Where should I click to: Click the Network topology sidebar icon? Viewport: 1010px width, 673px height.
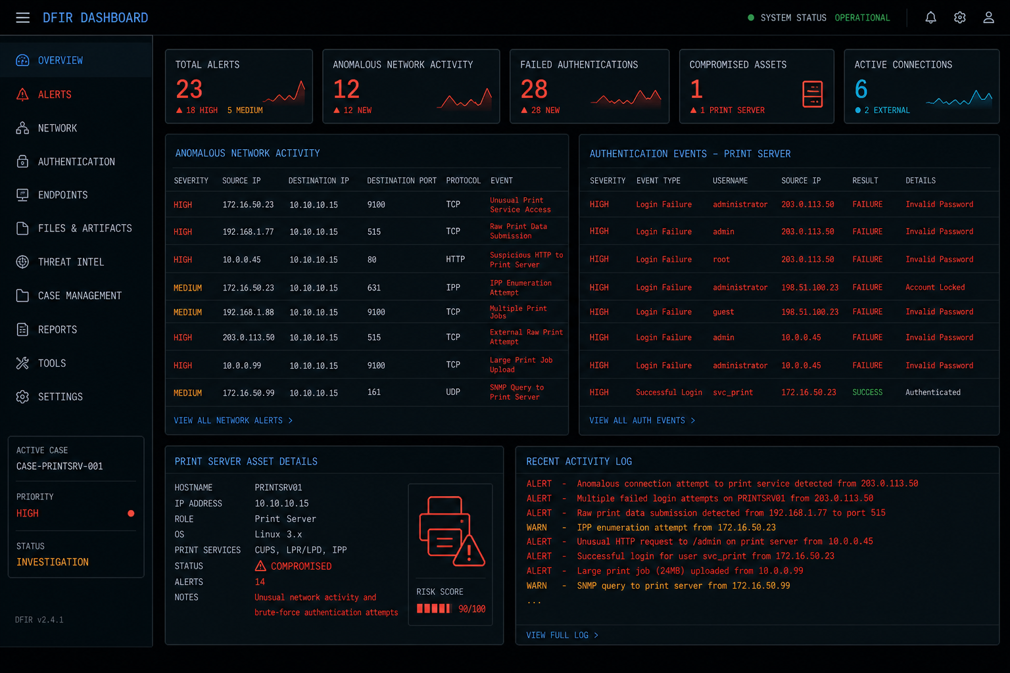[x=22, y=128]
